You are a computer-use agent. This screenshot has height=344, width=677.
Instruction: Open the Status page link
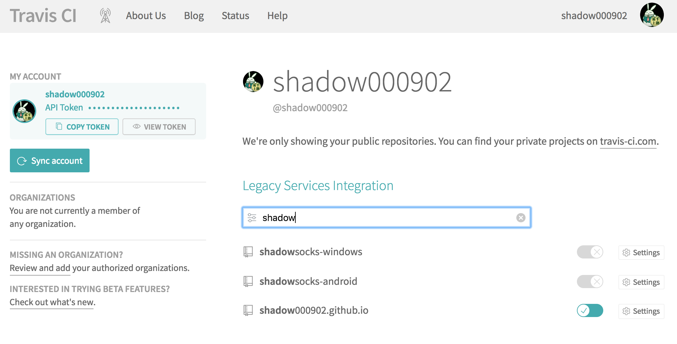[x=235, y=15]
